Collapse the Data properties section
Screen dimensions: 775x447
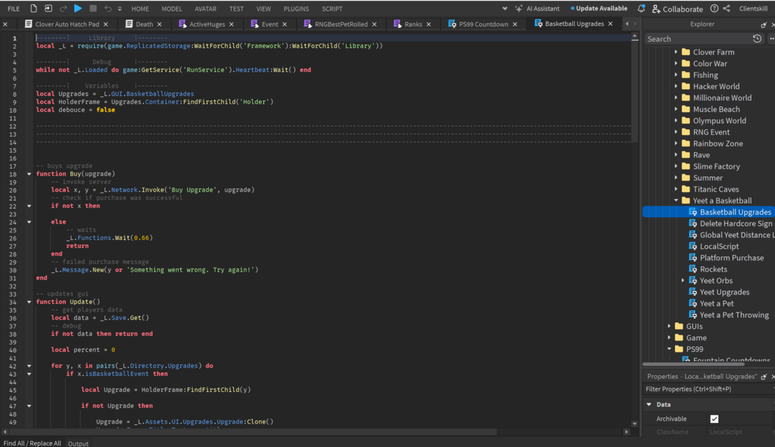649,405
